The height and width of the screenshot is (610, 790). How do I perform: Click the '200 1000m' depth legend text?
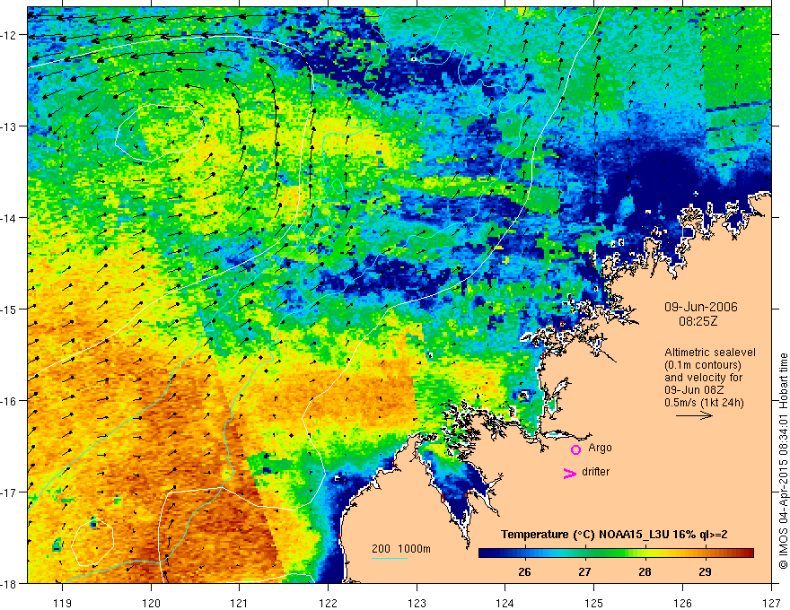[401, 549]
